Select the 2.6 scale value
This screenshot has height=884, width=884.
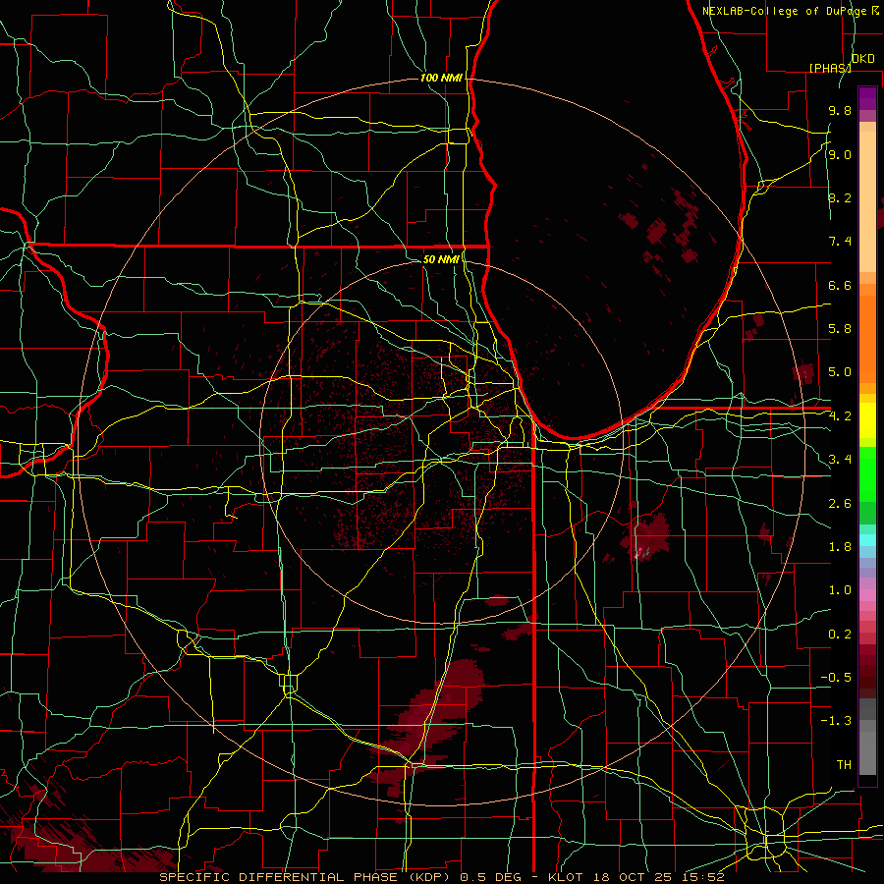point(840,503)
